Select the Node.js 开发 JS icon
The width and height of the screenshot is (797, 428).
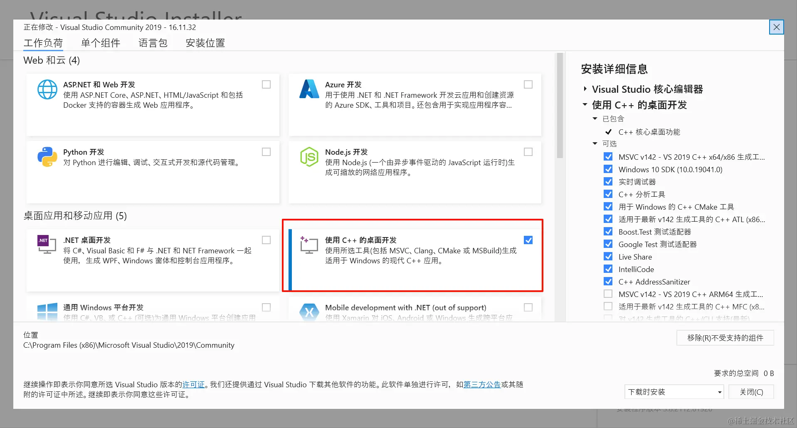click(309, 157)
